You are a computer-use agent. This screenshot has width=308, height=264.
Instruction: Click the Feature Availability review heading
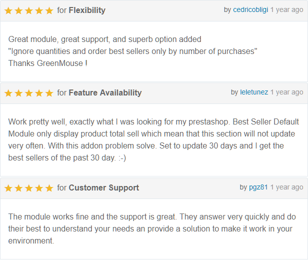click(x=105, y=92)
